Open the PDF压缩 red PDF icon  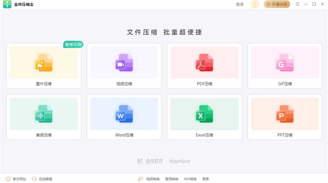[204, 63]
